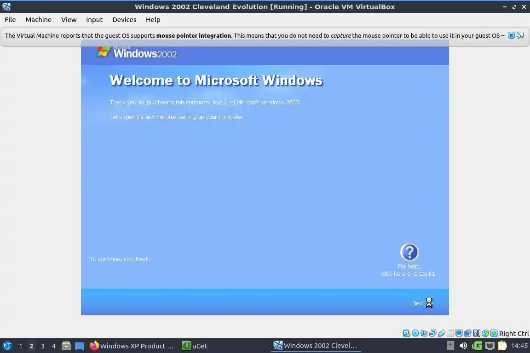The width and height of the screenshot is (530, 353).
Task: Open the wired network tray icon
Action: pyautogui.click(x=490, y=346)
